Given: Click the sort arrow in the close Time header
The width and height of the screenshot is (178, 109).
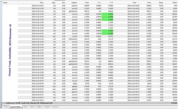Looking at the screenshot, I should click(138, 3).
